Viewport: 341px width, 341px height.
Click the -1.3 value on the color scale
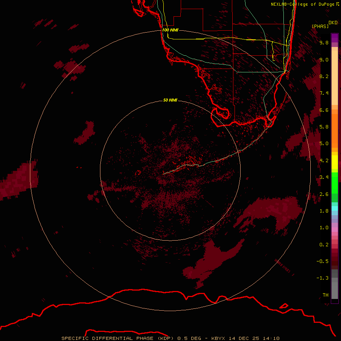point(322,278)
